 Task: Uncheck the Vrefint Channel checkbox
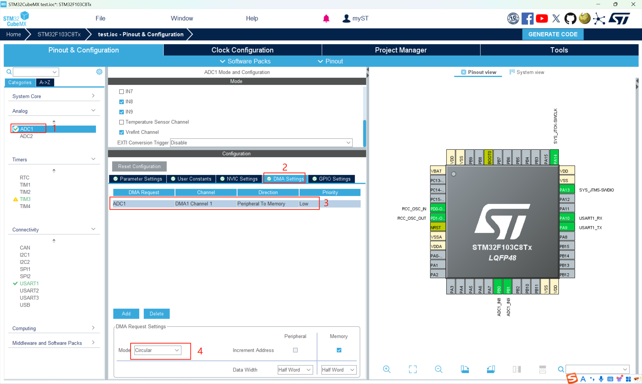point(121,132)
